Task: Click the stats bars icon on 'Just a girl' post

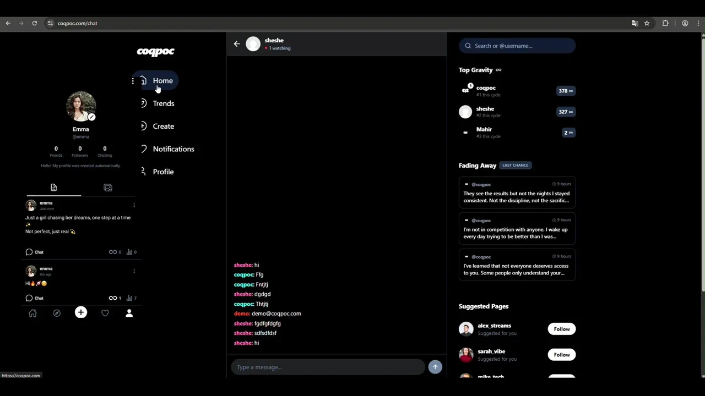Action: point(129,252)
